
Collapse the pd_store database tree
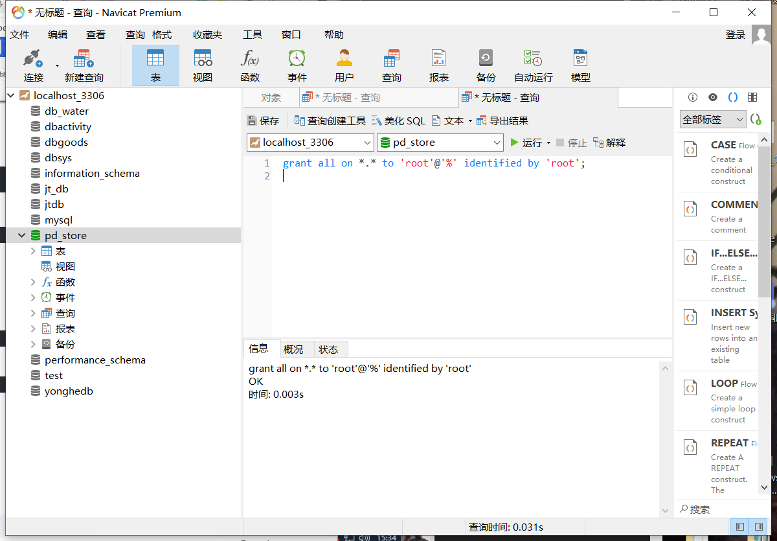pos(21,235)
